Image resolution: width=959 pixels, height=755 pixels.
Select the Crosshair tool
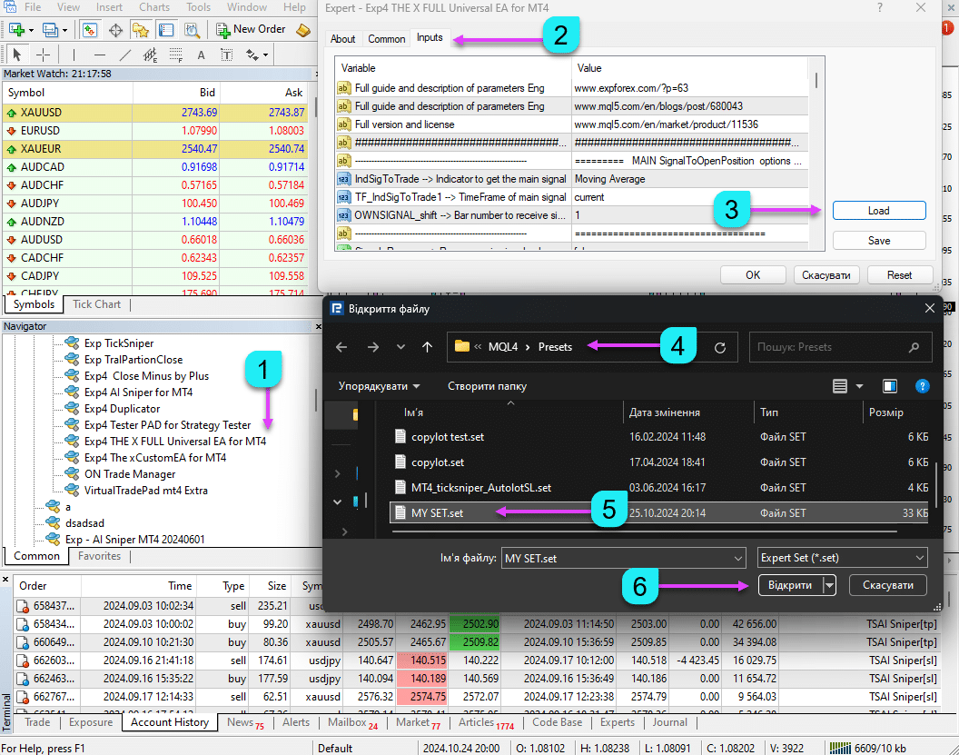(43, 55)
